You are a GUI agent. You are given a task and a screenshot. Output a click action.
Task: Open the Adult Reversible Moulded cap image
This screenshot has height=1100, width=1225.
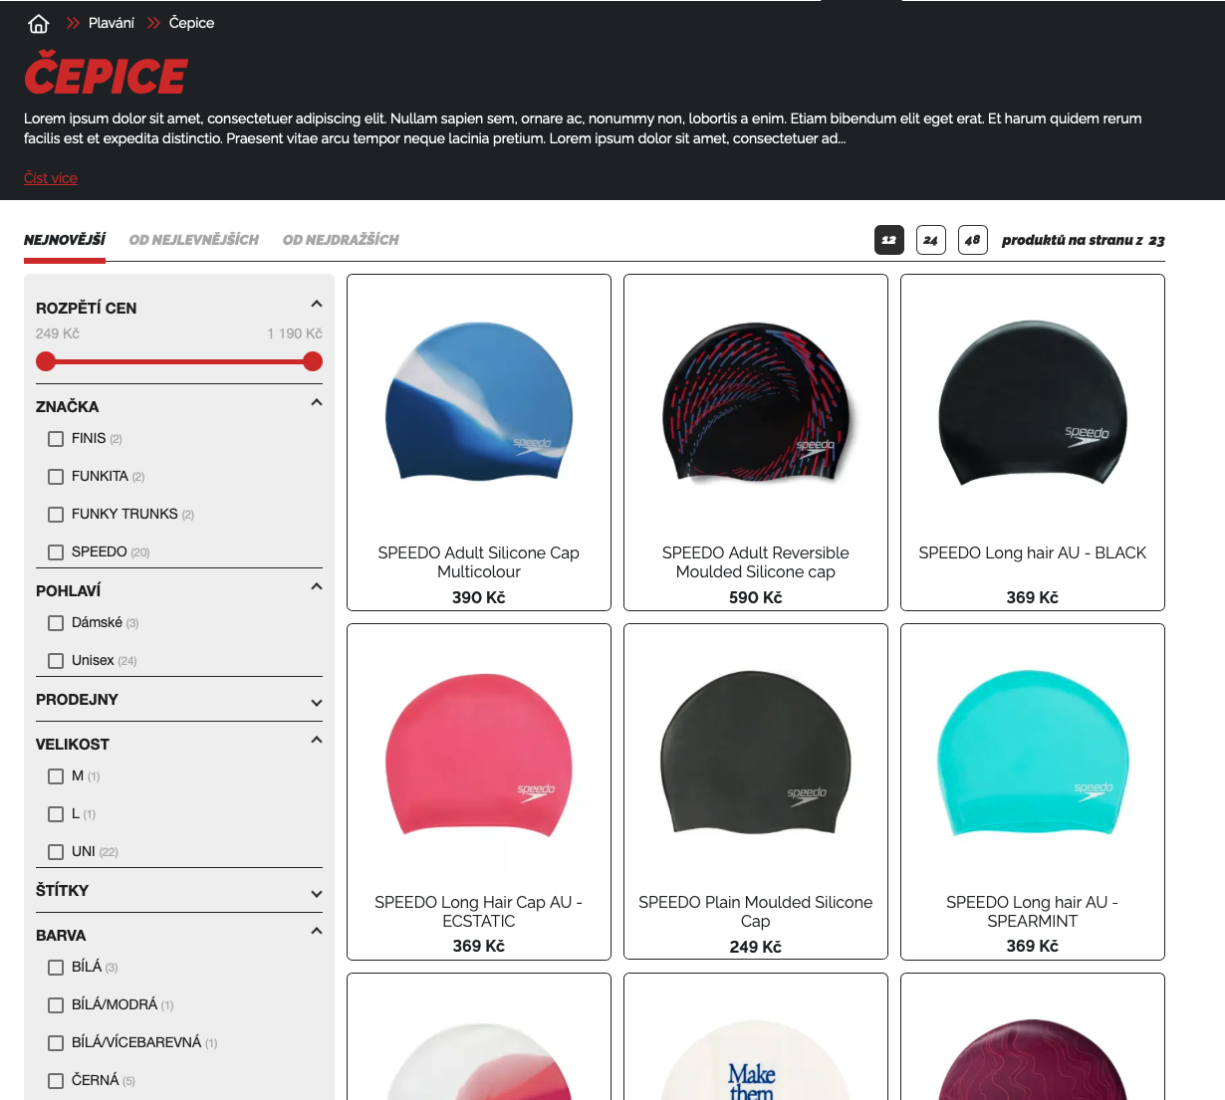[756, 402]
